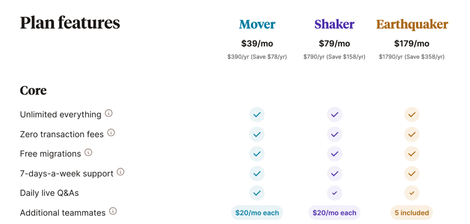The height and width of the screenshot is (224, 470).
Task: Select the Shaker plan heading
Action: coord(334,24)
